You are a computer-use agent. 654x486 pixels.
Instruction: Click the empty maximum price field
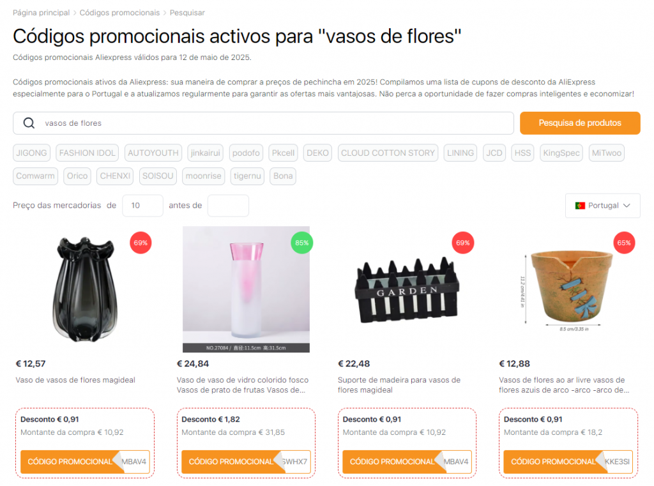tap(228, 206)
